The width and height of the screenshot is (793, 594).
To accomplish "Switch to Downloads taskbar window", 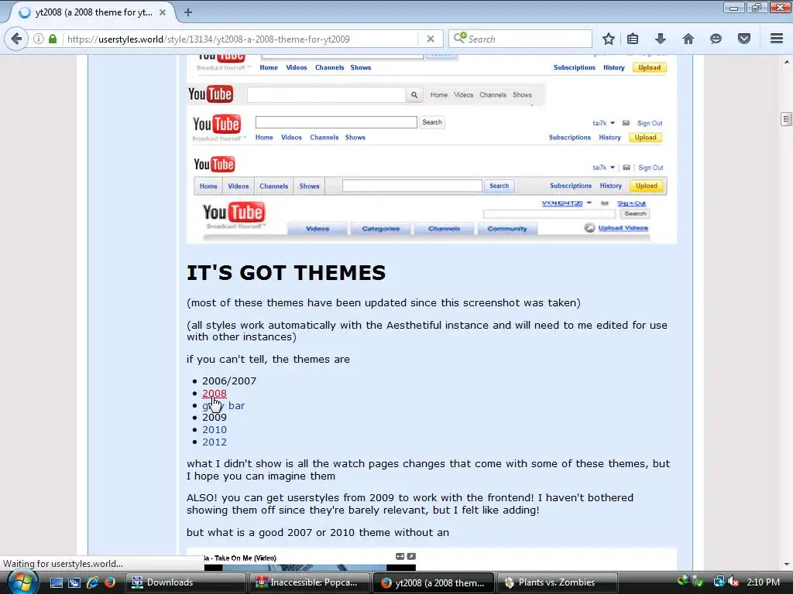I will tap(186, 582).
